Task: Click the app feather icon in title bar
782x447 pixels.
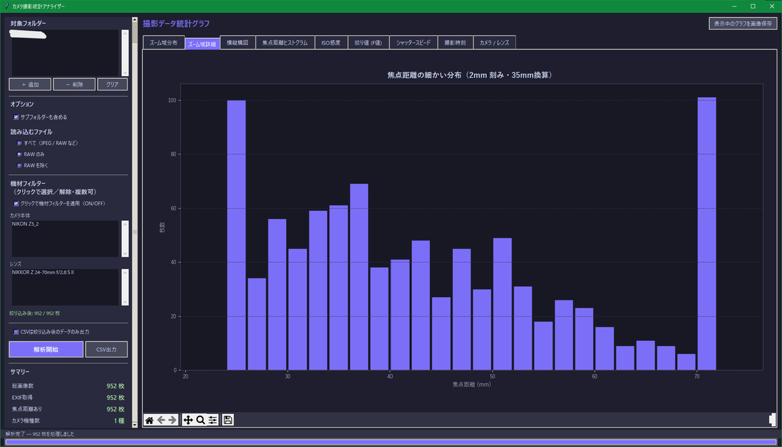Action: 7,6
